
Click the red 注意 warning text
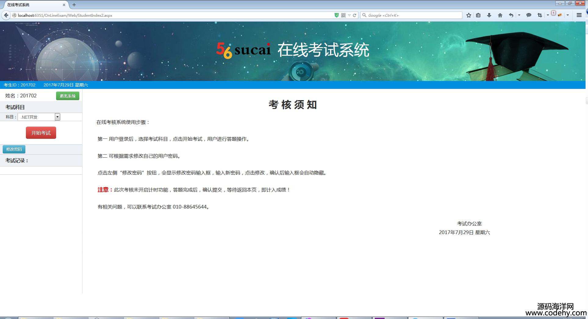[x=105, y=190]
